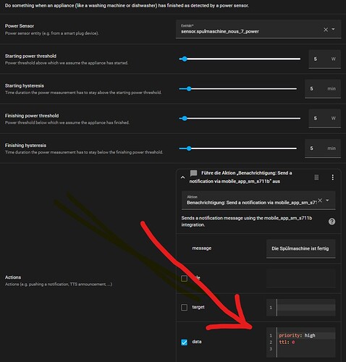
Task: Uncheck the data checkbox
Action: 184,342
